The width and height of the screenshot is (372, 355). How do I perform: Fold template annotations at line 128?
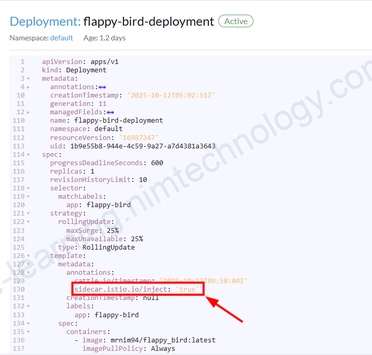point(28,273)
